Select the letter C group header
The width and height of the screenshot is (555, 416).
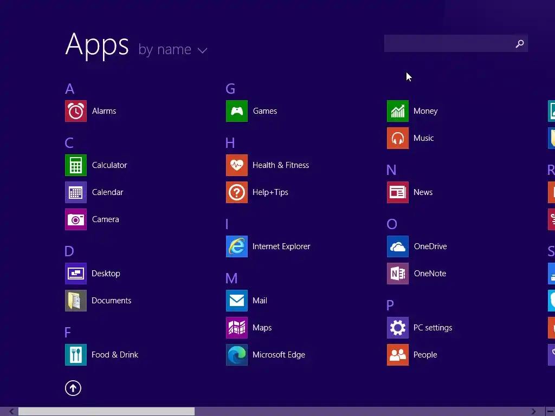[x=69, y=143]
